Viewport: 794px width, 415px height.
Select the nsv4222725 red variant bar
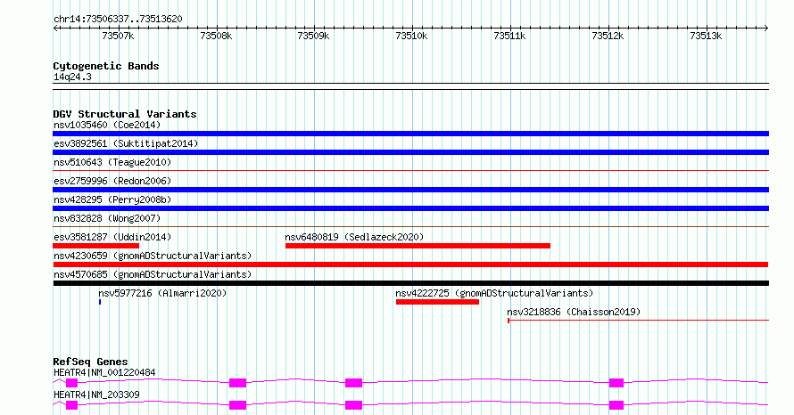tap(437, 302)
